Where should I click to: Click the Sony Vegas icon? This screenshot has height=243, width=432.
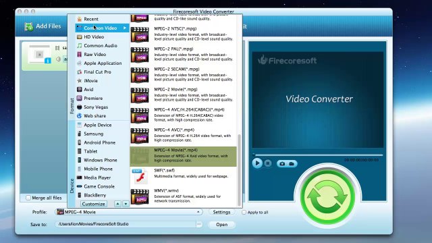coord(80,107)
